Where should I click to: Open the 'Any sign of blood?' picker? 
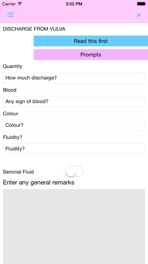[x=74, y=101]
